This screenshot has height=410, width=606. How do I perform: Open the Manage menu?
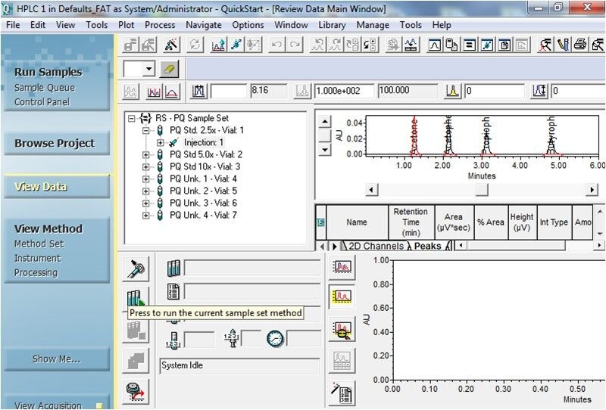pos(373,25)
